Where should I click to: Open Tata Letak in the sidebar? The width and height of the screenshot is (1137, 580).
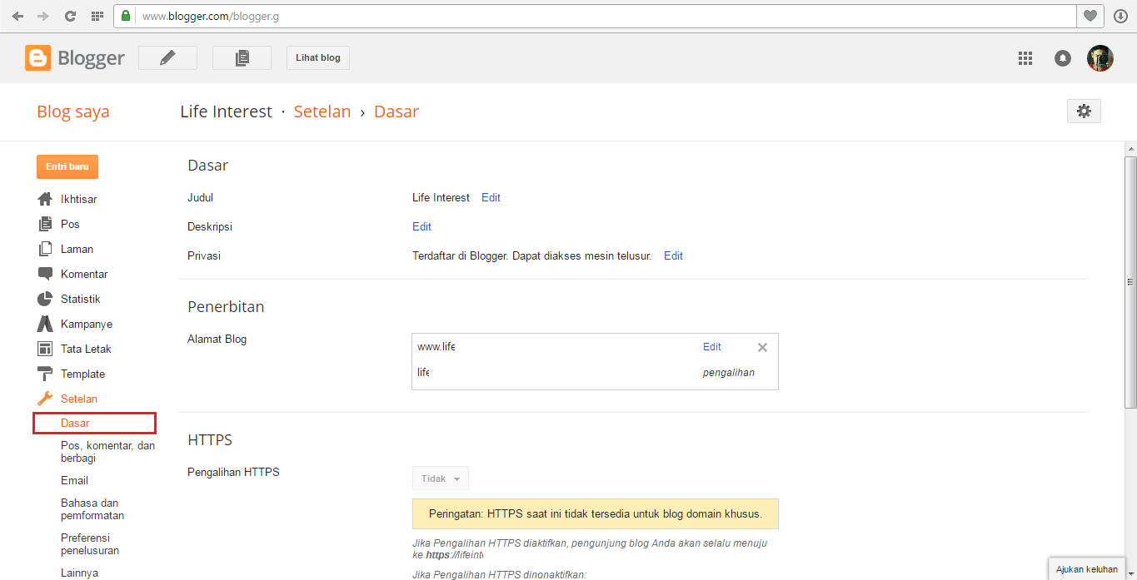click(86, 349)
